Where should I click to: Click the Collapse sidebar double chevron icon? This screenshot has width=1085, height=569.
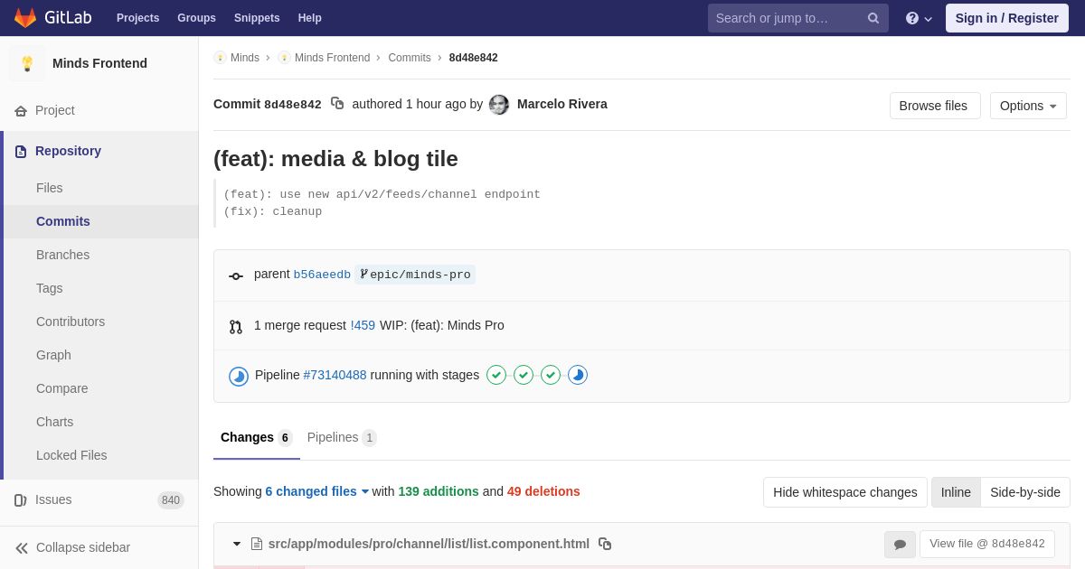(22, 547)
